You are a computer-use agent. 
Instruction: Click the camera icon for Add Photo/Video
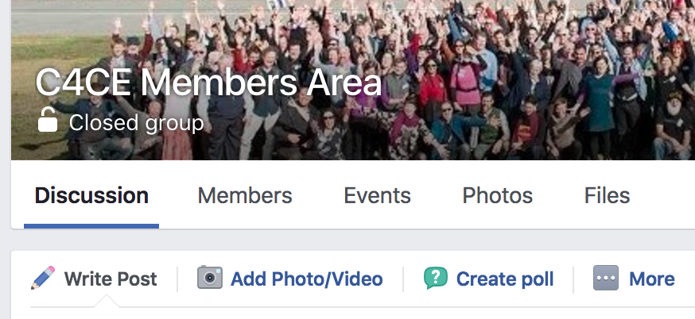[210, 277]
